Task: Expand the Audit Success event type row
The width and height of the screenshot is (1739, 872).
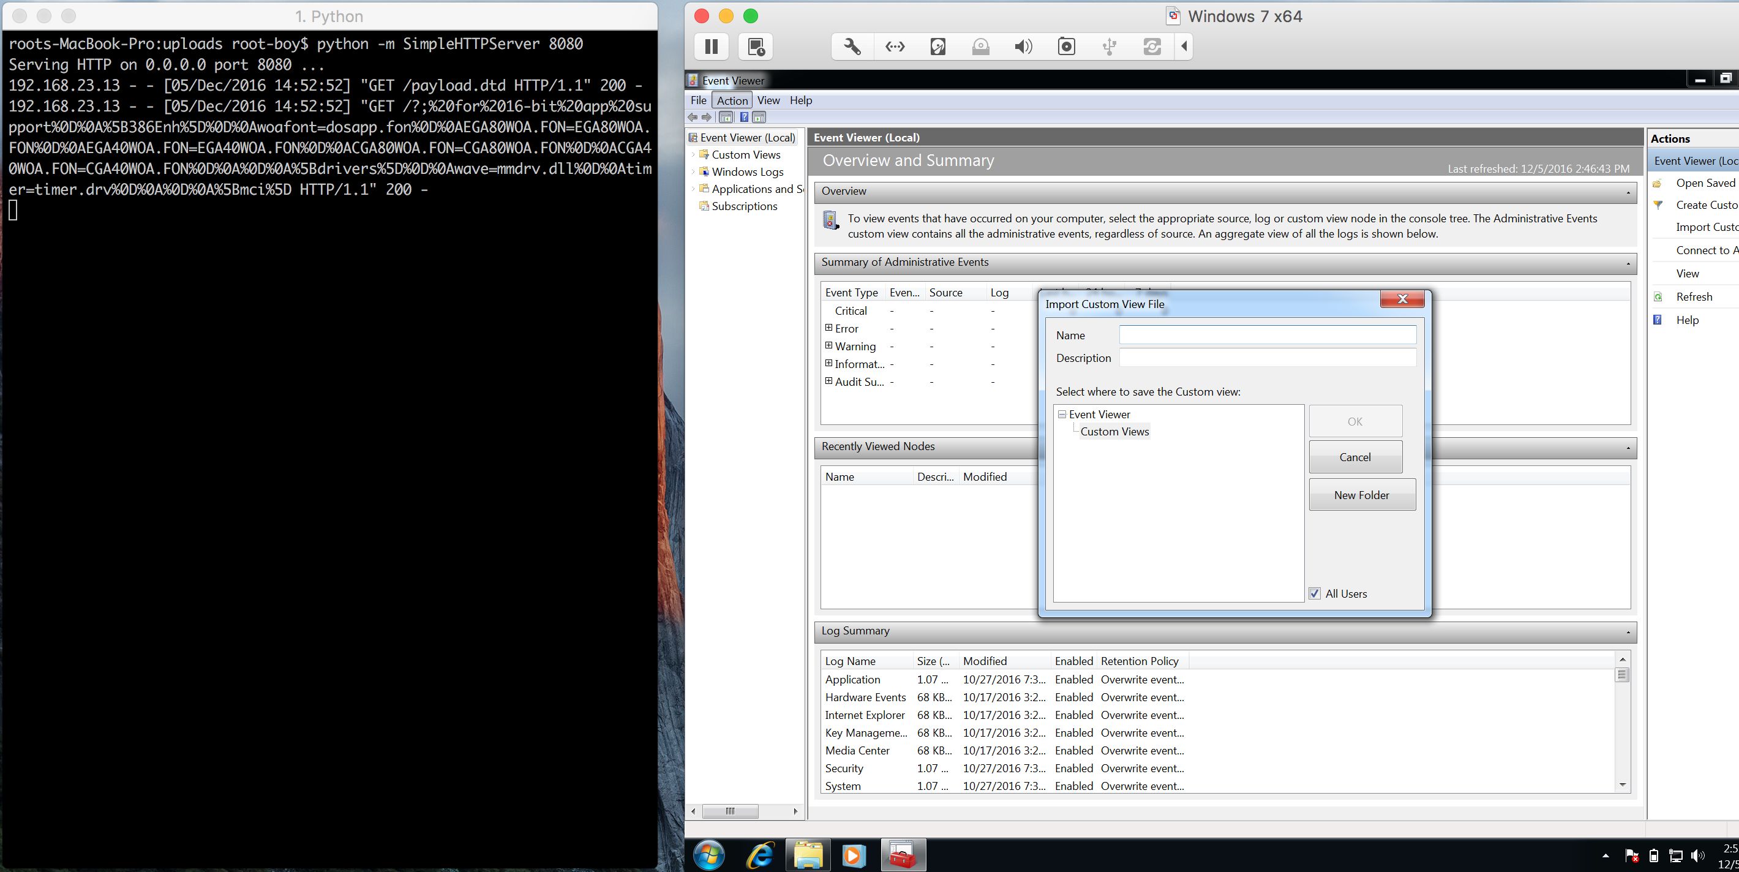Action: pyautogui.click(x=828, y=381)
